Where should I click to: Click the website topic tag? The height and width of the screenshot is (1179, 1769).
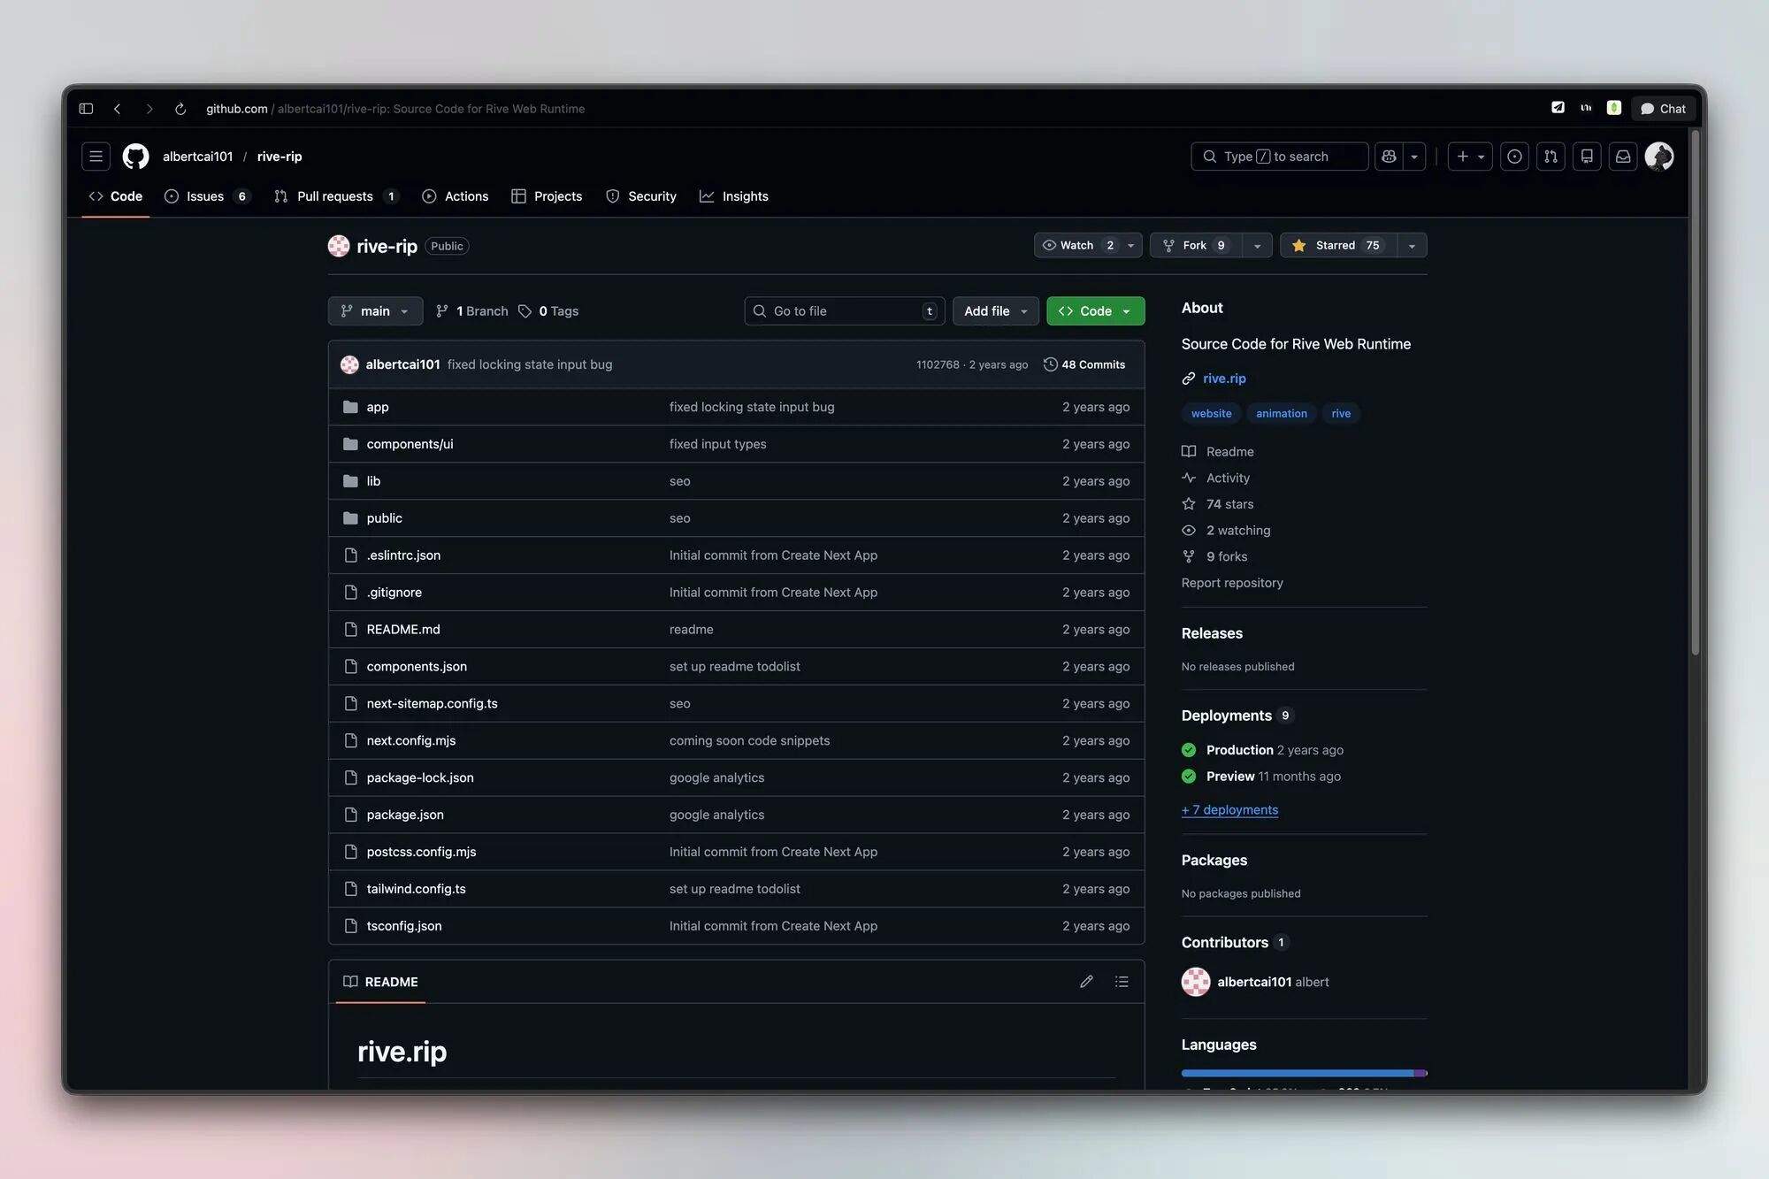pos(1211,413)
